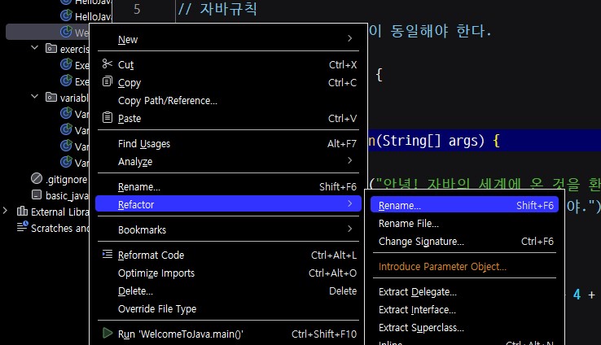Click the Cut scissors icon
Screen dimensions: 601x345
click(107, 64)
